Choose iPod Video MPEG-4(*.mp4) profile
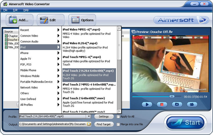This screenshot has height=135, width=213. 89,33
